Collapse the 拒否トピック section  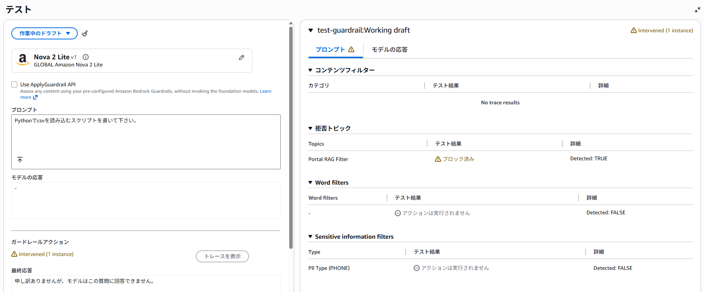(310, 128)
